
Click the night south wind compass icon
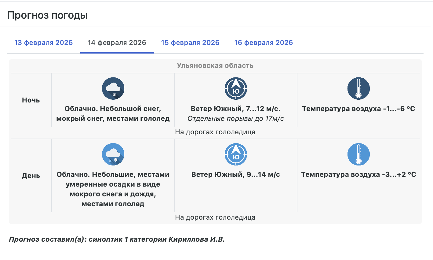pyautogui.click(x=236, y=88)
